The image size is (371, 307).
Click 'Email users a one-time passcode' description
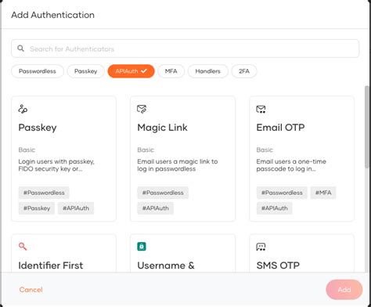click(291, 165)
